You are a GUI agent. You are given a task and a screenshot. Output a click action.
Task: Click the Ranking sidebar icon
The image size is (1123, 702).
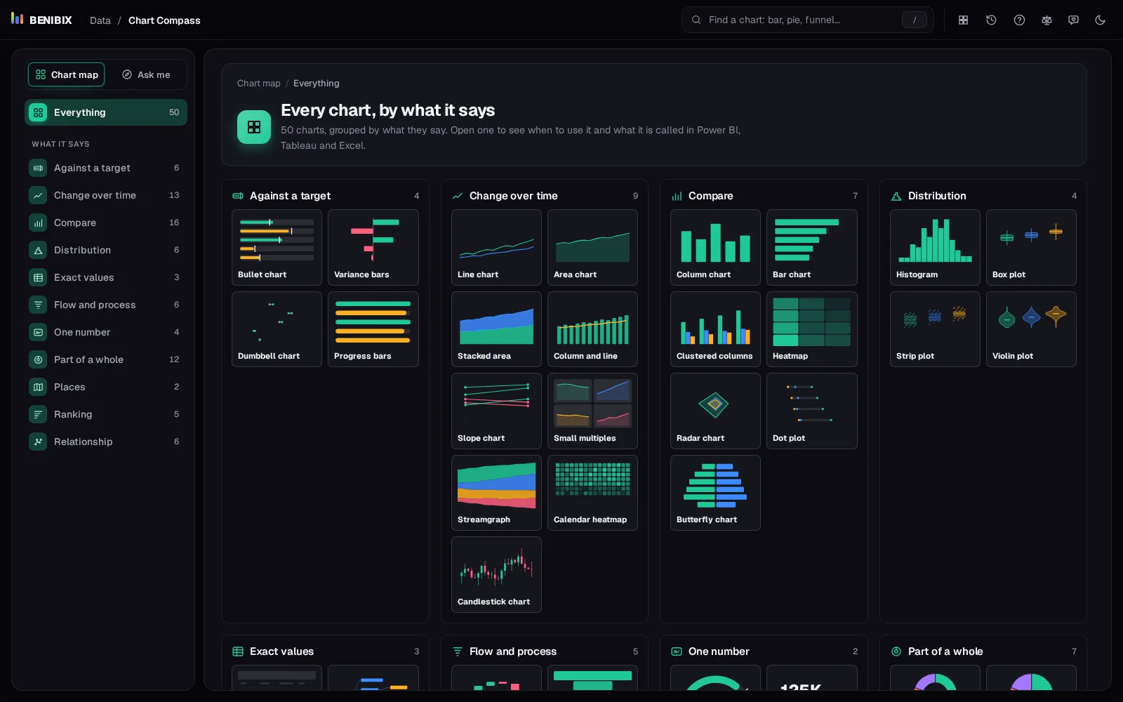coord(38,414)
